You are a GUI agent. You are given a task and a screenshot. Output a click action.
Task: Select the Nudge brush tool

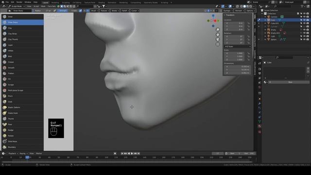pos(23,130)
